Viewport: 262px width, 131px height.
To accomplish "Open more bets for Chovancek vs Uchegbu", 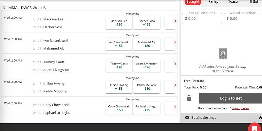I will [175, 107].
